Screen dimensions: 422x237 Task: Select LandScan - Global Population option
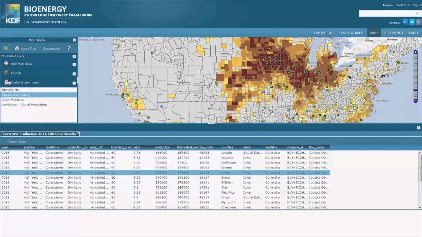point(39,105)
